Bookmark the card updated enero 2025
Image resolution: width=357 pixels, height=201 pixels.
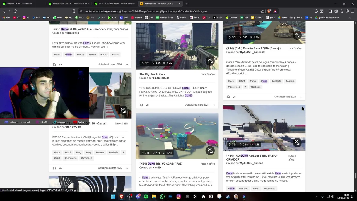pyautogui.click(x=54, y=168)
